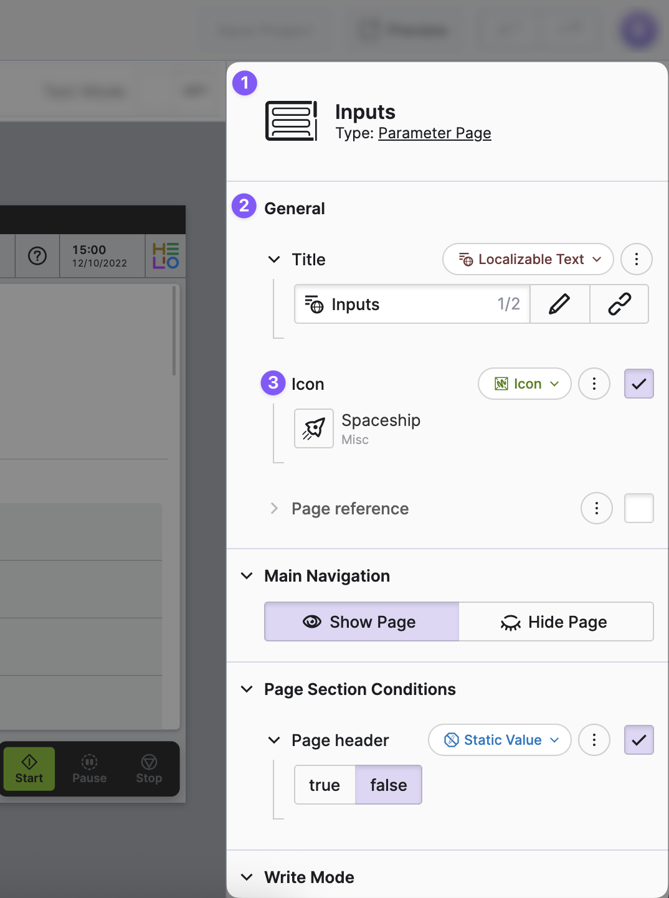
Task: Click the pencil edit icon for Title
Action: click(x=559, y=304)
